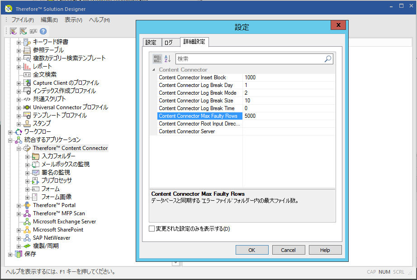Image resolution: width=417 pixels, height=280 pixels.
Task: Click the first toolbar icon with a pencil
Action: coord(13,31)
